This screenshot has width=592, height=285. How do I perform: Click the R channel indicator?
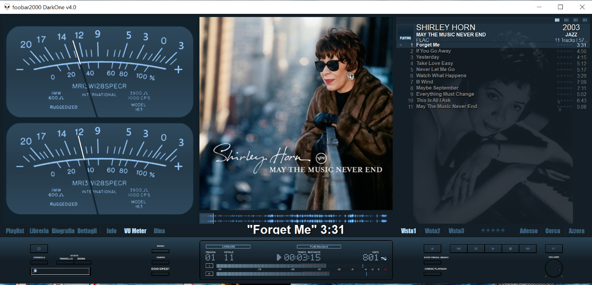coord(210,273)
